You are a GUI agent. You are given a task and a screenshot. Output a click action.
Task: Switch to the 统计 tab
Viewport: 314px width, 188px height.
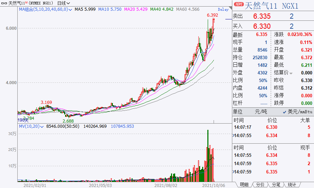coord(292,185)
